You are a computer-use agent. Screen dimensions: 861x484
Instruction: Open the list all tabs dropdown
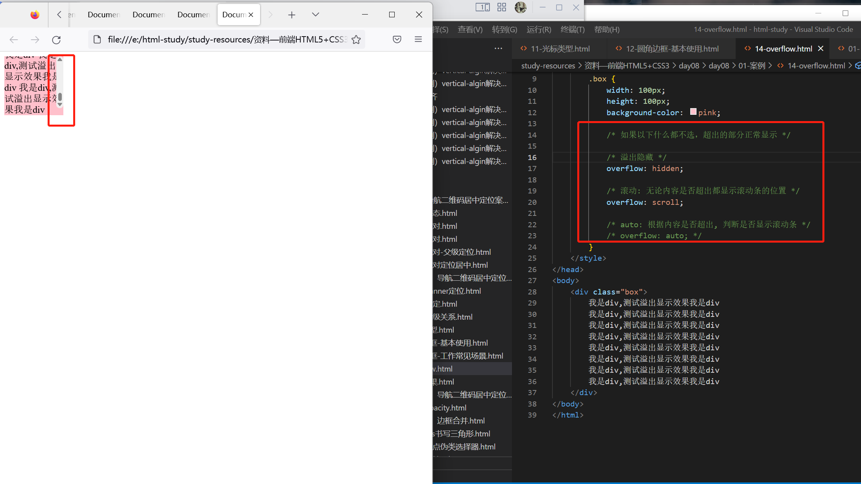(x=315, y=15)
